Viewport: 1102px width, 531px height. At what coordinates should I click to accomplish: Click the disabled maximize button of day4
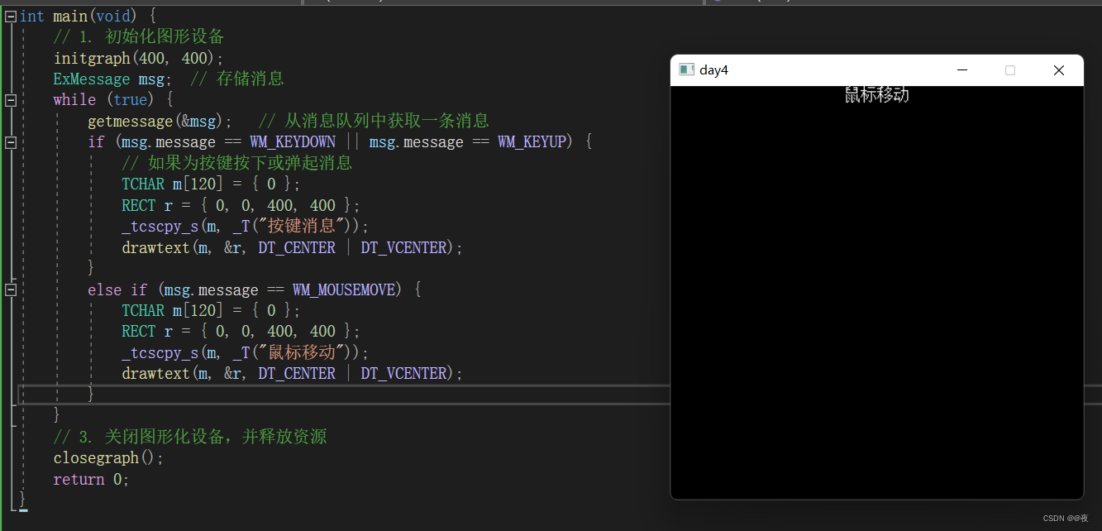(1010, 70)
